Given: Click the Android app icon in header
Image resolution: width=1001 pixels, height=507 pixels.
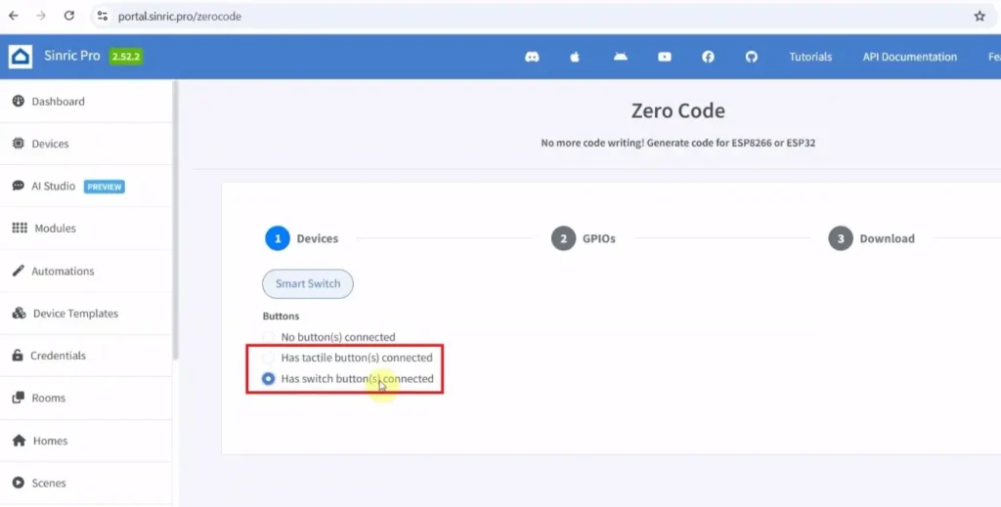Looking at the screenshot, I should tap(620, 57).
